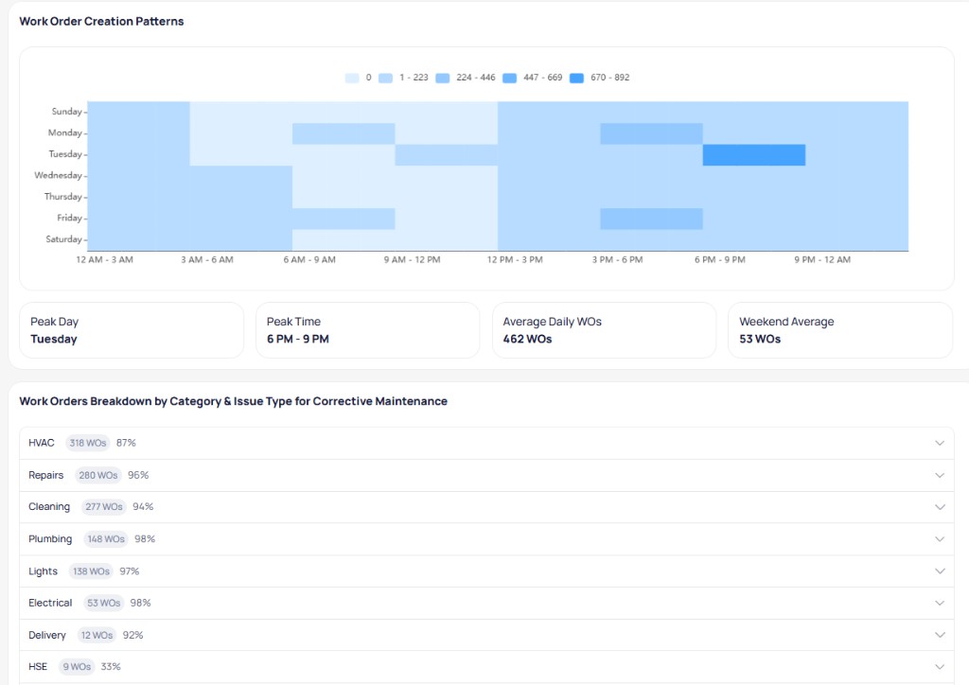
Task: Click the Delivery category label
Action: click(47, 635)
